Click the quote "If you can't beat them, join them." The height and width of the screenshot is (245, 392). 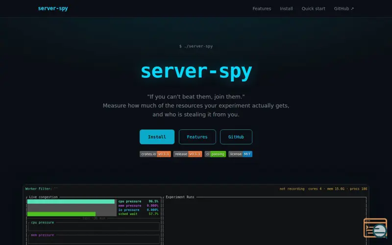[196, 97]
